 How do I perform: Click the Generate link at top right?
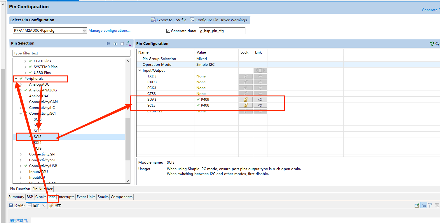(431, 10)
